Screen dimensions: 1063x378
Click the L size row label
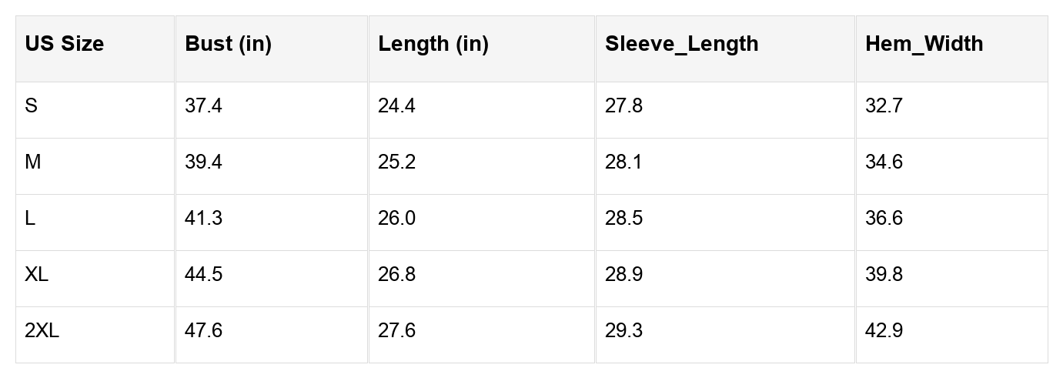[30, 218]
